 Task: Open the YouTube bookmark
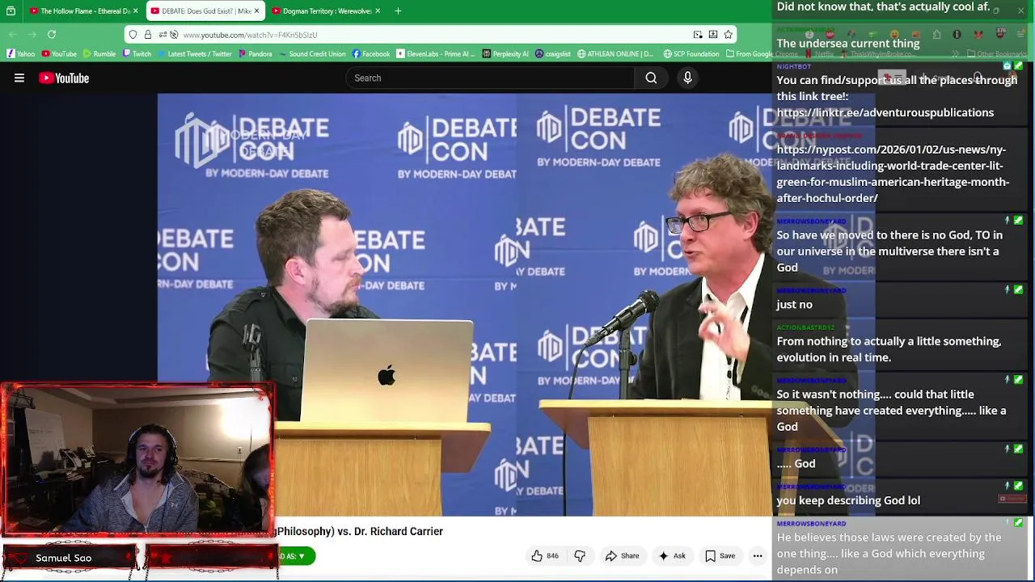(59, 53)
